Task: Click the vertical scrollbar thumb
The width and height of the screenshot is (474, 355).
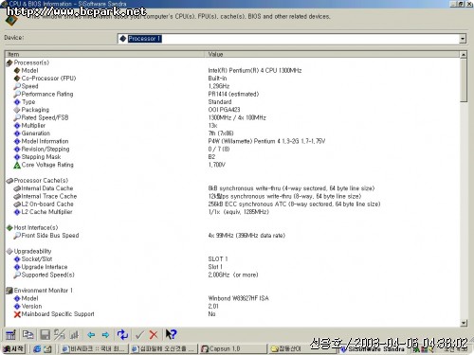Action: 464,80
